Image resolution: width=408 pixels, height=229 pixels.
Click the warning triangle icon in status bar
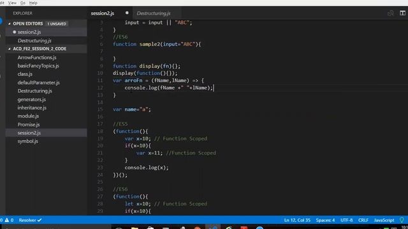[7, 220]
